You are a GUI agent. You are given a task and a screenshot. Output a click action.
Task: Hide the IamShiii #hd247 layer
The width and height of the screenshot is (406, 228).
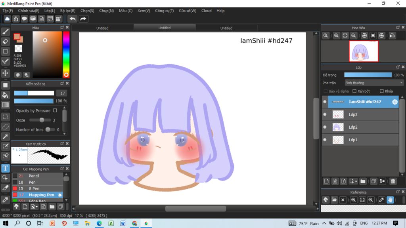point(325,102)
